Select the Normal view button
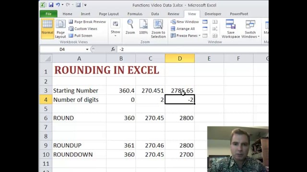 pyautogui.click(x=47, y=29)
